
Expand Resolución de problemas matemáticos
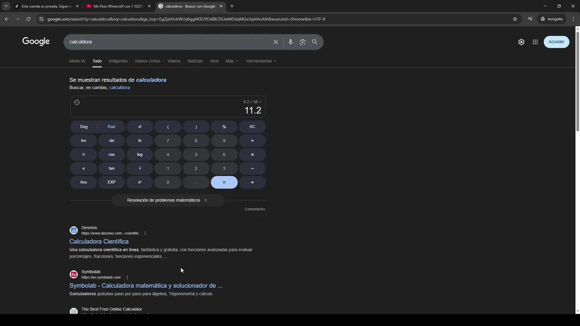(x=167, y=200)
